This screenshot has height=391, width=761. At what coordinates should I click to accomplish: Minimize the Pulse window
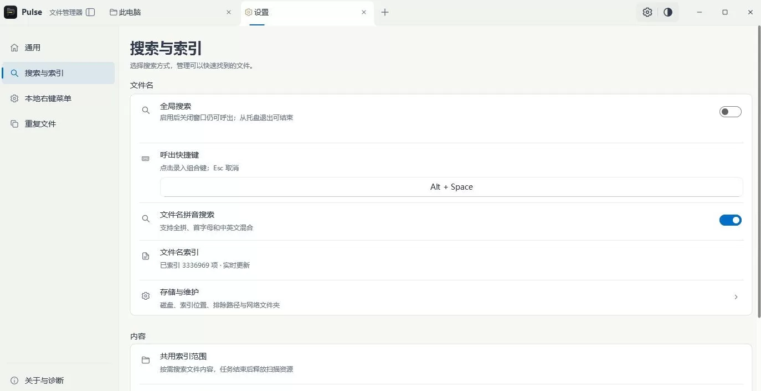700,12
